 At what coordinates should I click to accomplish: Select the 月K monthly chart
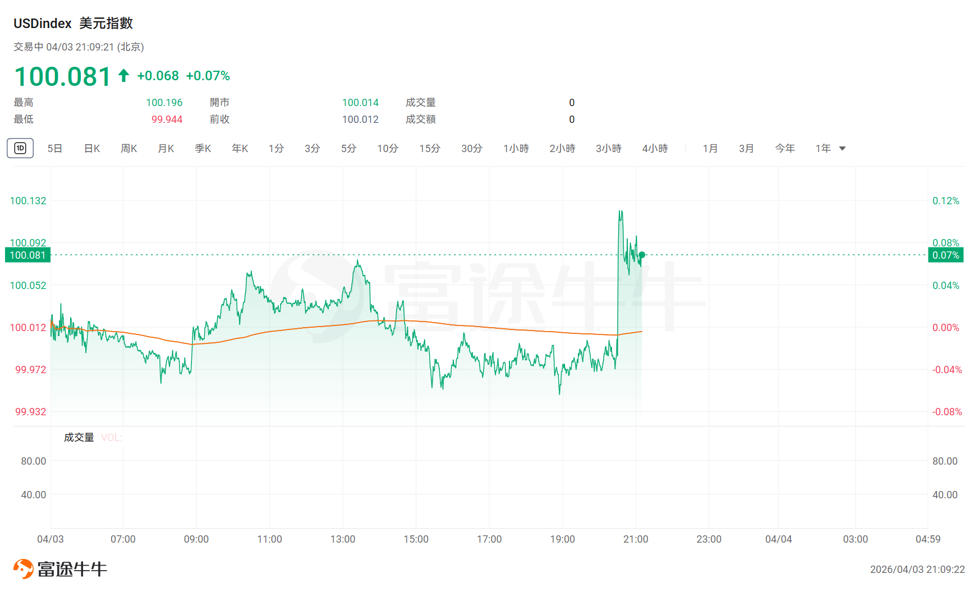click(166, 149)
